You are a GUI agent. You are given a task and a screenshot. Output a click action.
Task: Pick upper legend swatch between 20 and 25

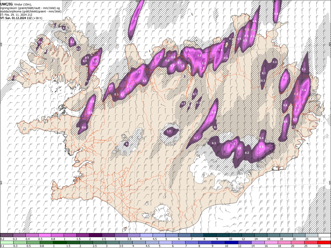pos(299,235)
